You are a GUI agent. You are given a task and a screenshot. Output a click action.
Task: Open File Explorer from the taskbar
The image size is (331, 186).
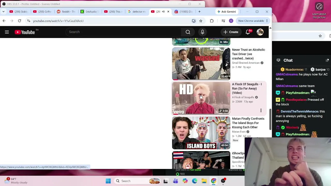204,181
